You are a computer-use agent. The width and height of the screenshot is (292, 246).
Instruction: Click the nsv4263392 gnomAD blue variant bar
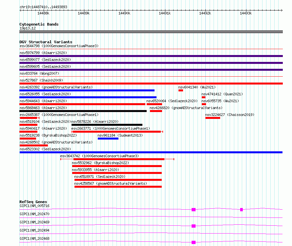pyautogui.click(x=87, y=90)
